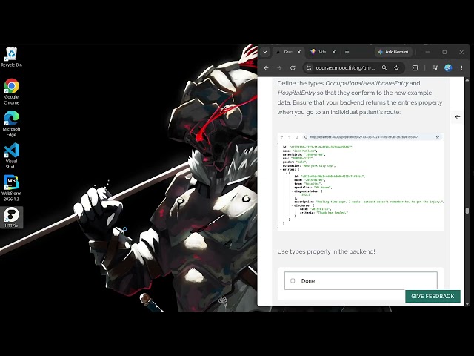Click the Ask Gemini button
Image resolution: width=474 pixels, height=356 pixels.
pyautogui.click(x=393, y=52)
